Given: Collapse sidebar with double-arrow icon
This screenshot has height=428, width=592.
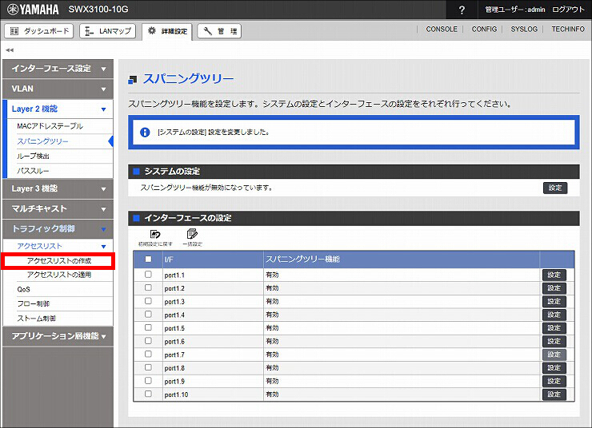Looking at the screenshot, I should click(x=10, y=50).
